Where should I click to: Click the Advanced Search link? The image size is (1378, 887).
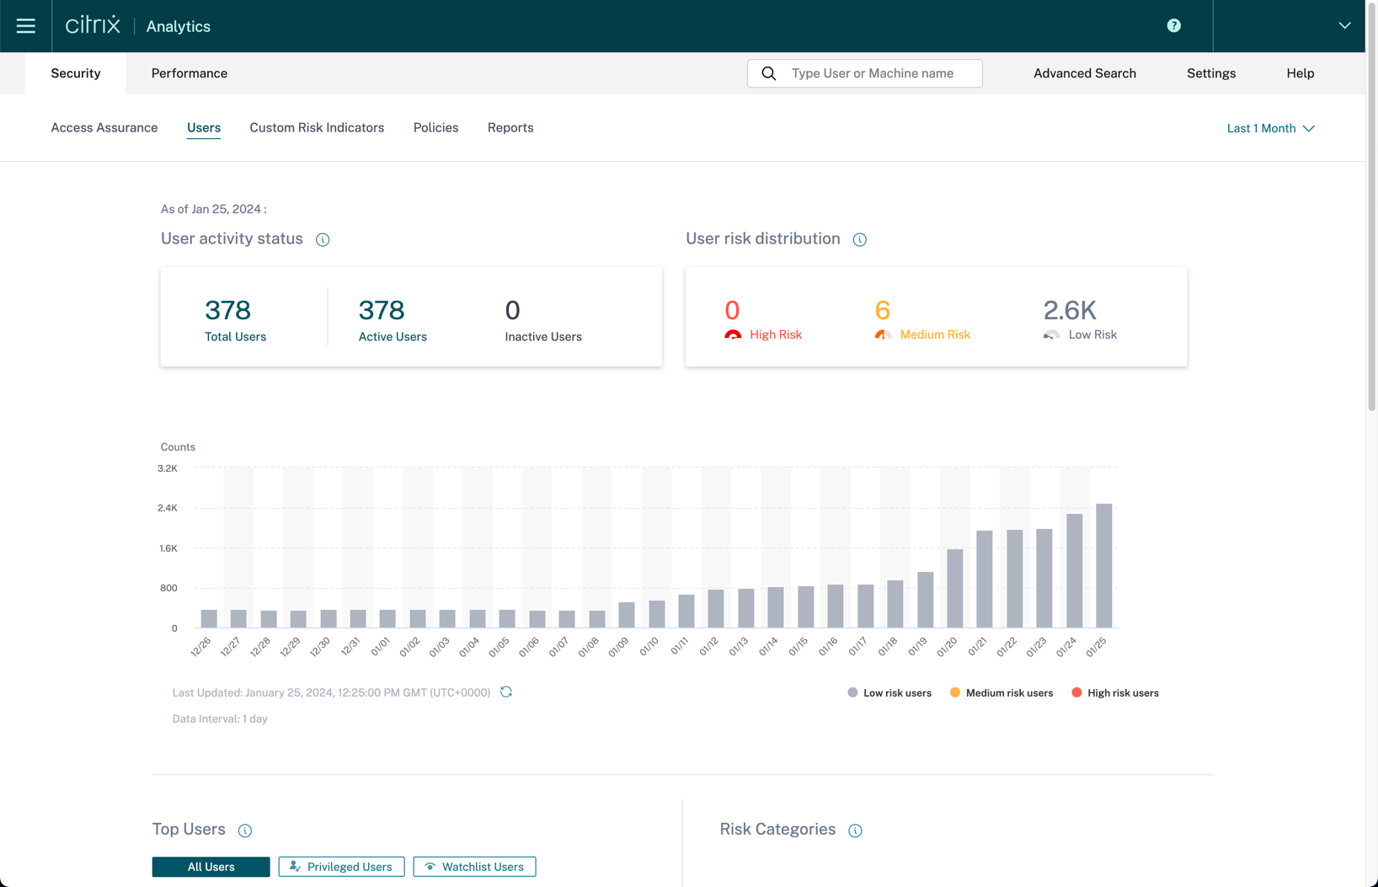pyautogui.click(x=1084, y=73)
